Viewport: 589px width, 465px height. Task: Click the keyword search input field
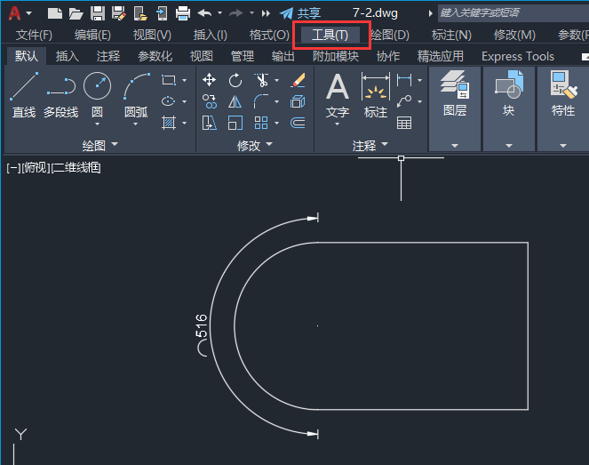(513, 12)
